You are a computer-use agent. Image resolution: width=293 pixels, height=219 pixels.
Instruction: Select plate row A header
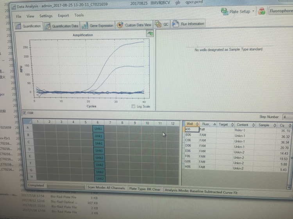point(28,128)
